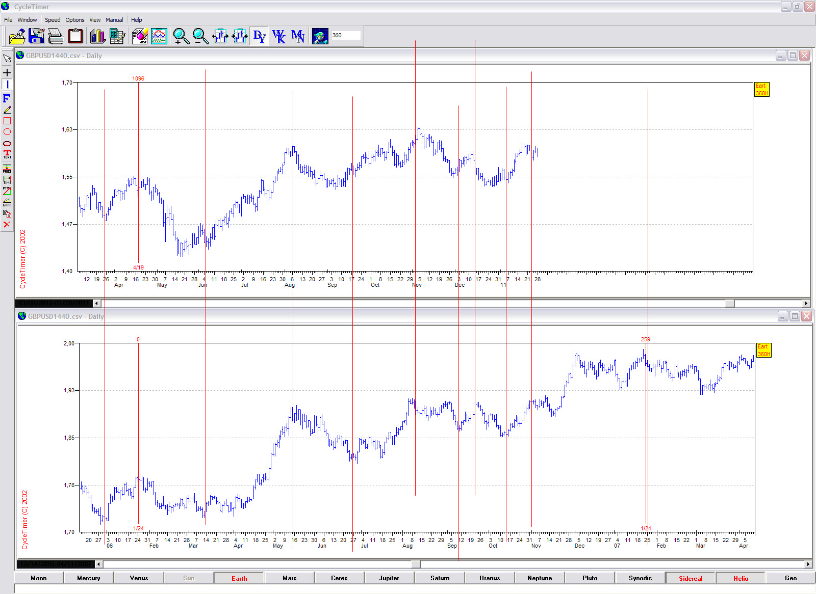Click the upper chart's horizontal scrollbar thumb
Screen dimensions: 816x594
coord(730,304)
